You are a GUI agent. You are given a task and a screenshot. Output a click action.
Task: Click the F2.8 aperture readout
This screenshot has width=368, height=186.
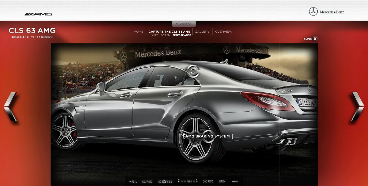point(170,181)
